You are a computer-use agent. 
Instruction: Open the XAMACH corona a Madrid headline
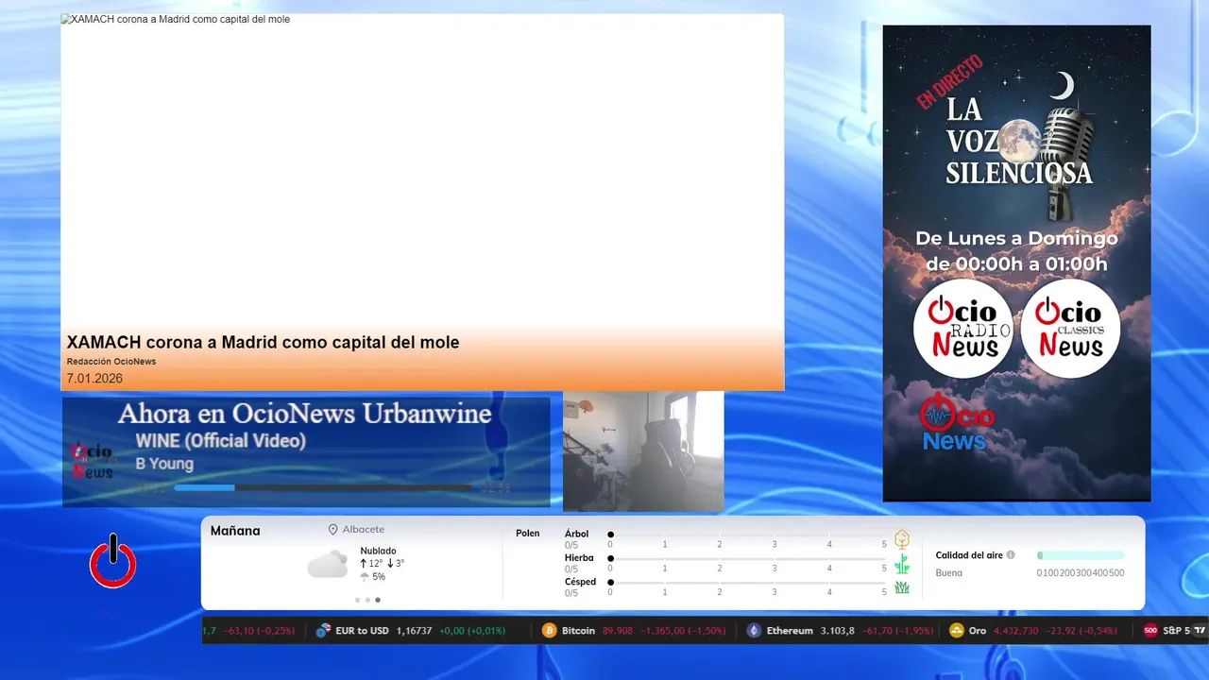263,343
